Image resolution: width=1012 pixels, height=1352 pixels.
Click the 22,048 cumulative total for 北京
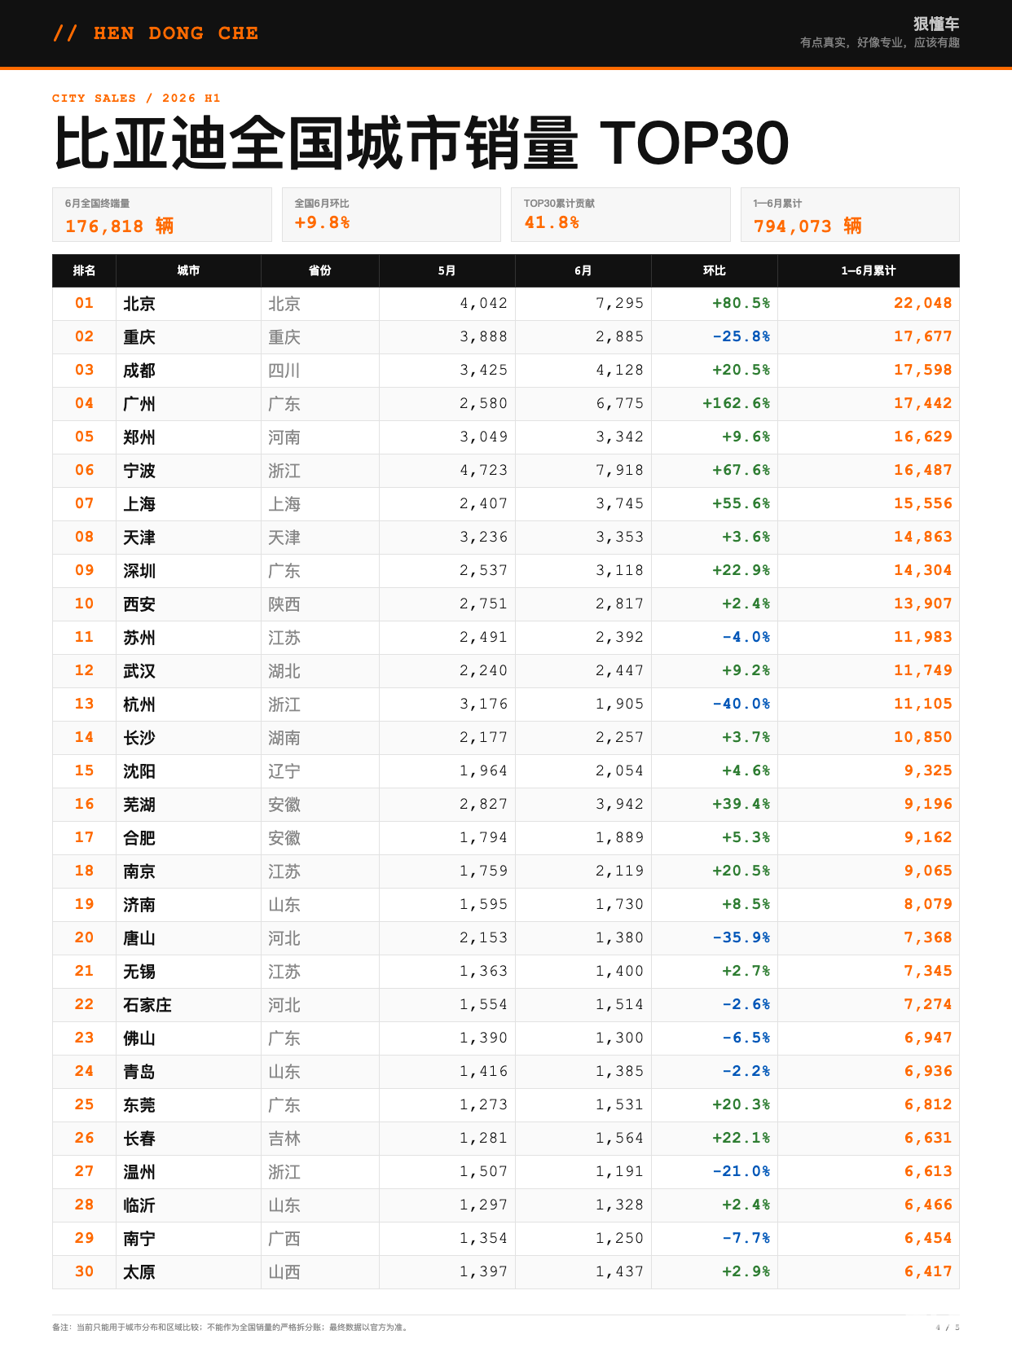click(x=922, y=303)
